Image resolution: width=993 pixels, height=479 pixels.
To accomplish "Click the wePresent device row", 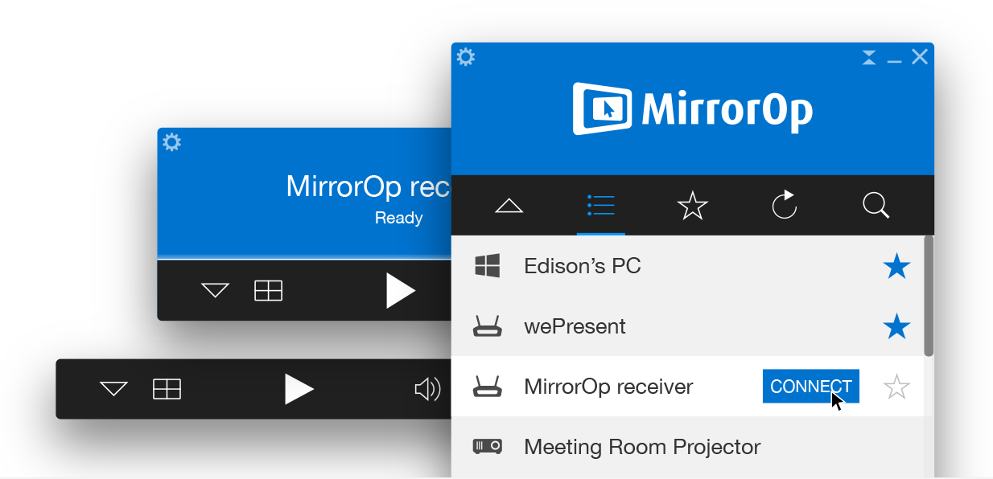I will [575, 327].
